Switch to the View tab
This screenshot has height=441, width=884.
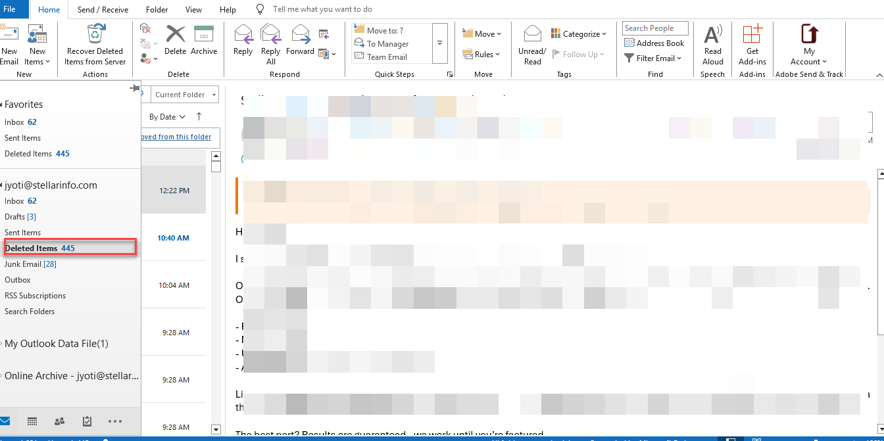click(193, 10)
